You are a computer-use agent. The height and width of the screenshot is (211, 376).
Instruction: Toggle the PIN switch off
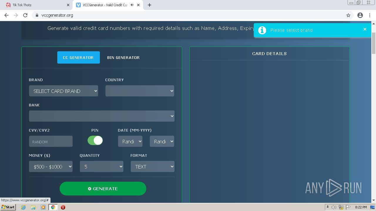(x=95, y=140)
